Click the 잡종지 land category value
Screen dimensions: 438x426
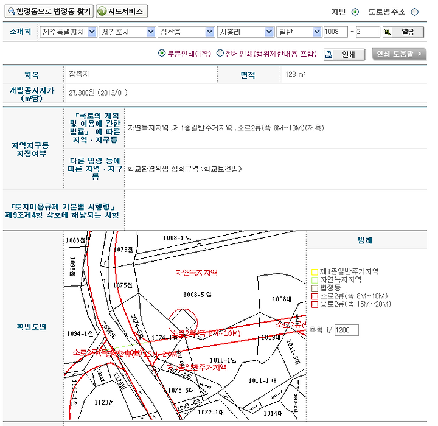click(x=78, y=74)
